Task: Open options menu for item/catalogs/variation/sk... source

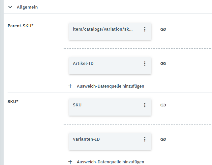Action: pyautogui.click(x=144, y=29)
